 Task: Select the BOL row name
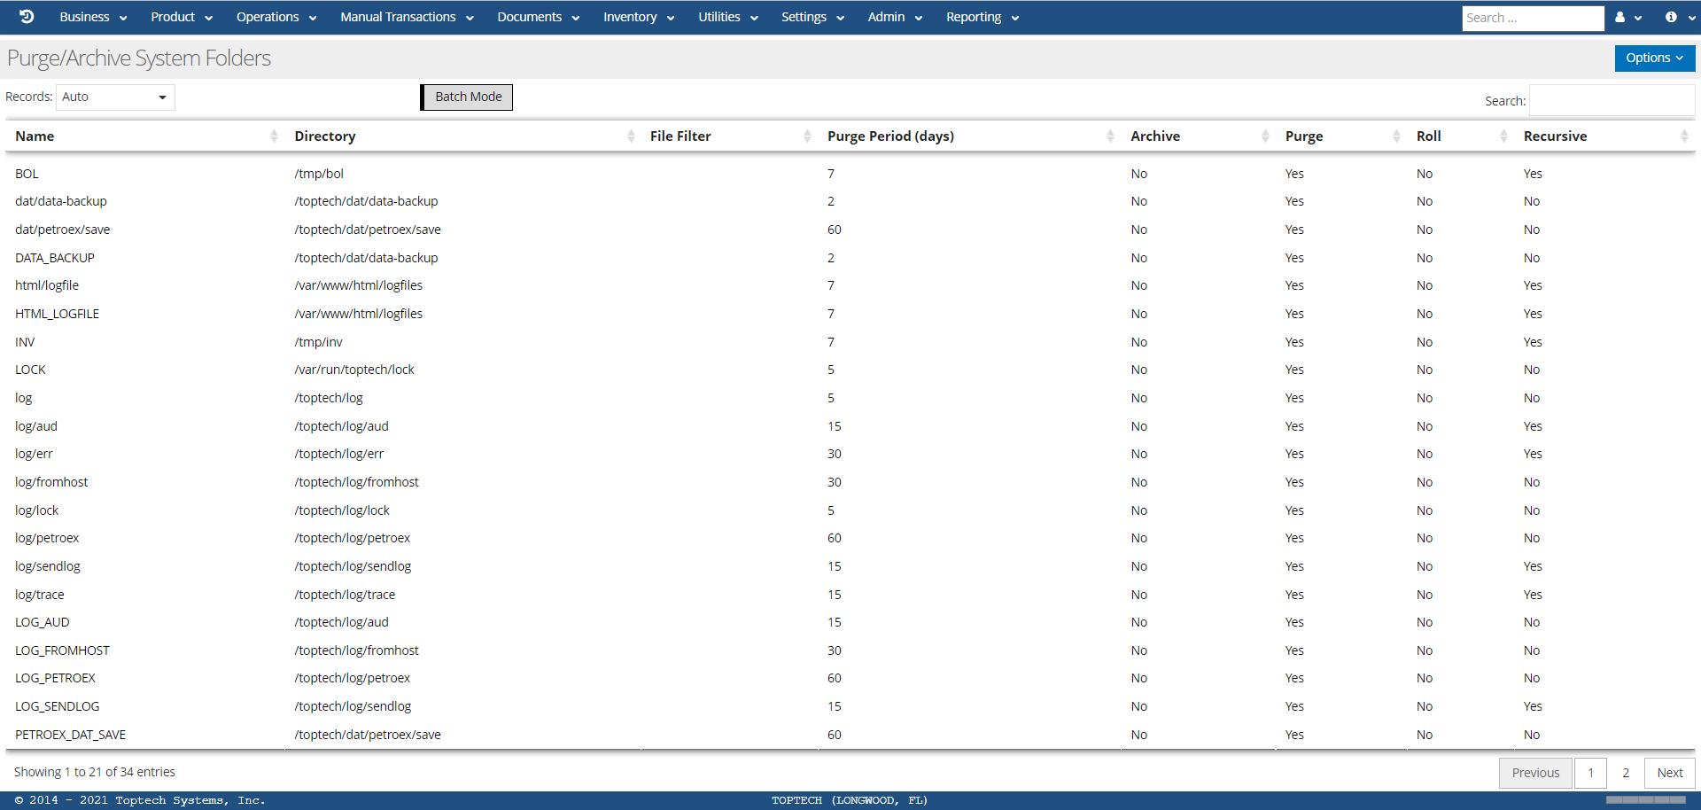27,174
